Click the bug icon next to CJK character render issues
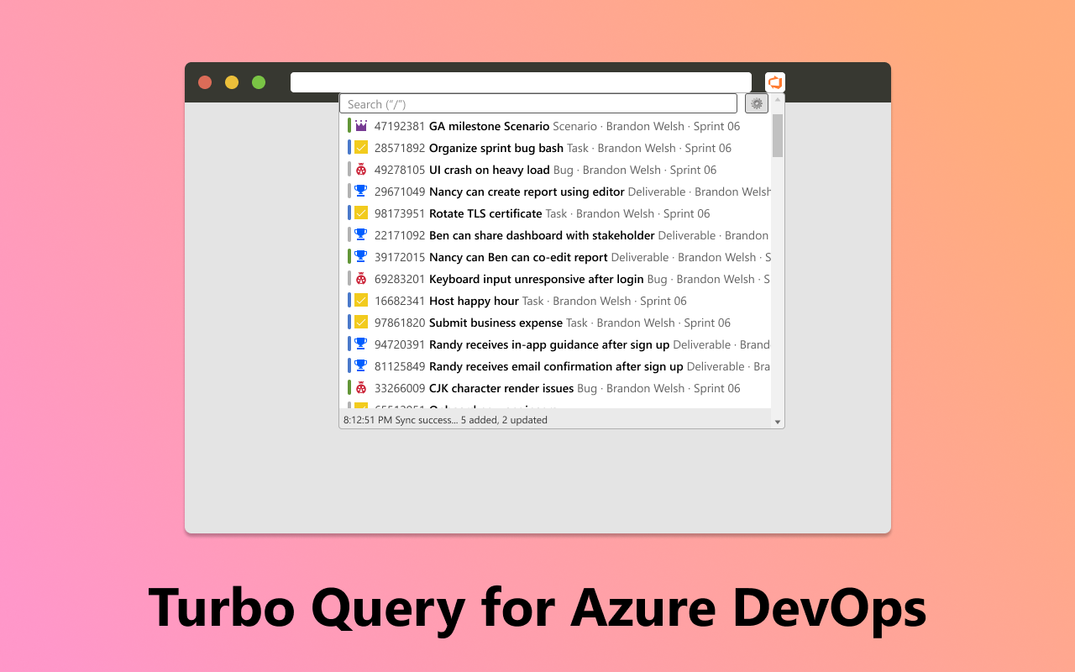This screenshot has height=672, width=1075. pos(359,387)
